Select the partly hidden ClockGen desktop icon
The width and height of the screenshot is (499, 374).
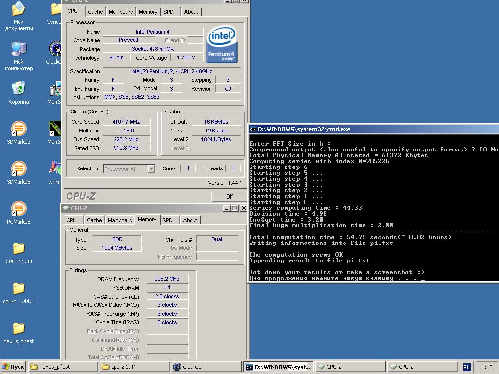coord(55,49)
